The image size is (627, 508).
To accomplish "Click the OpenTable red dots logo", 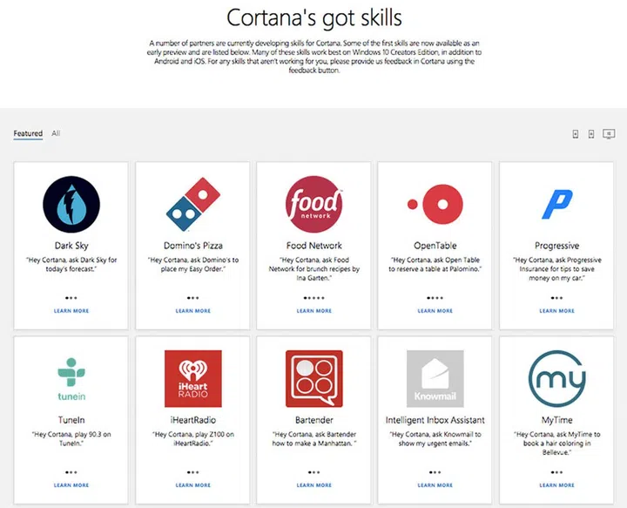I will pos(435,205).
